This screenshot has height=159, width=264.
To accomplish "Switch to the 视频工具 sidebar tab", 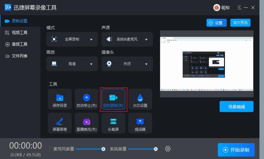I will coord(20,33).
